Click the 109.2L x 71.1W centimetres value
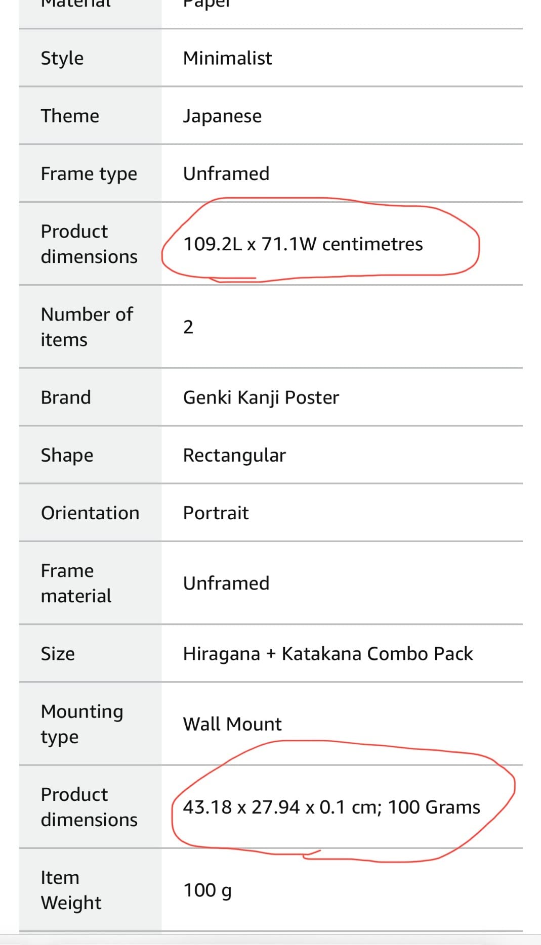The image size is (541, 945). coord(303,244)
